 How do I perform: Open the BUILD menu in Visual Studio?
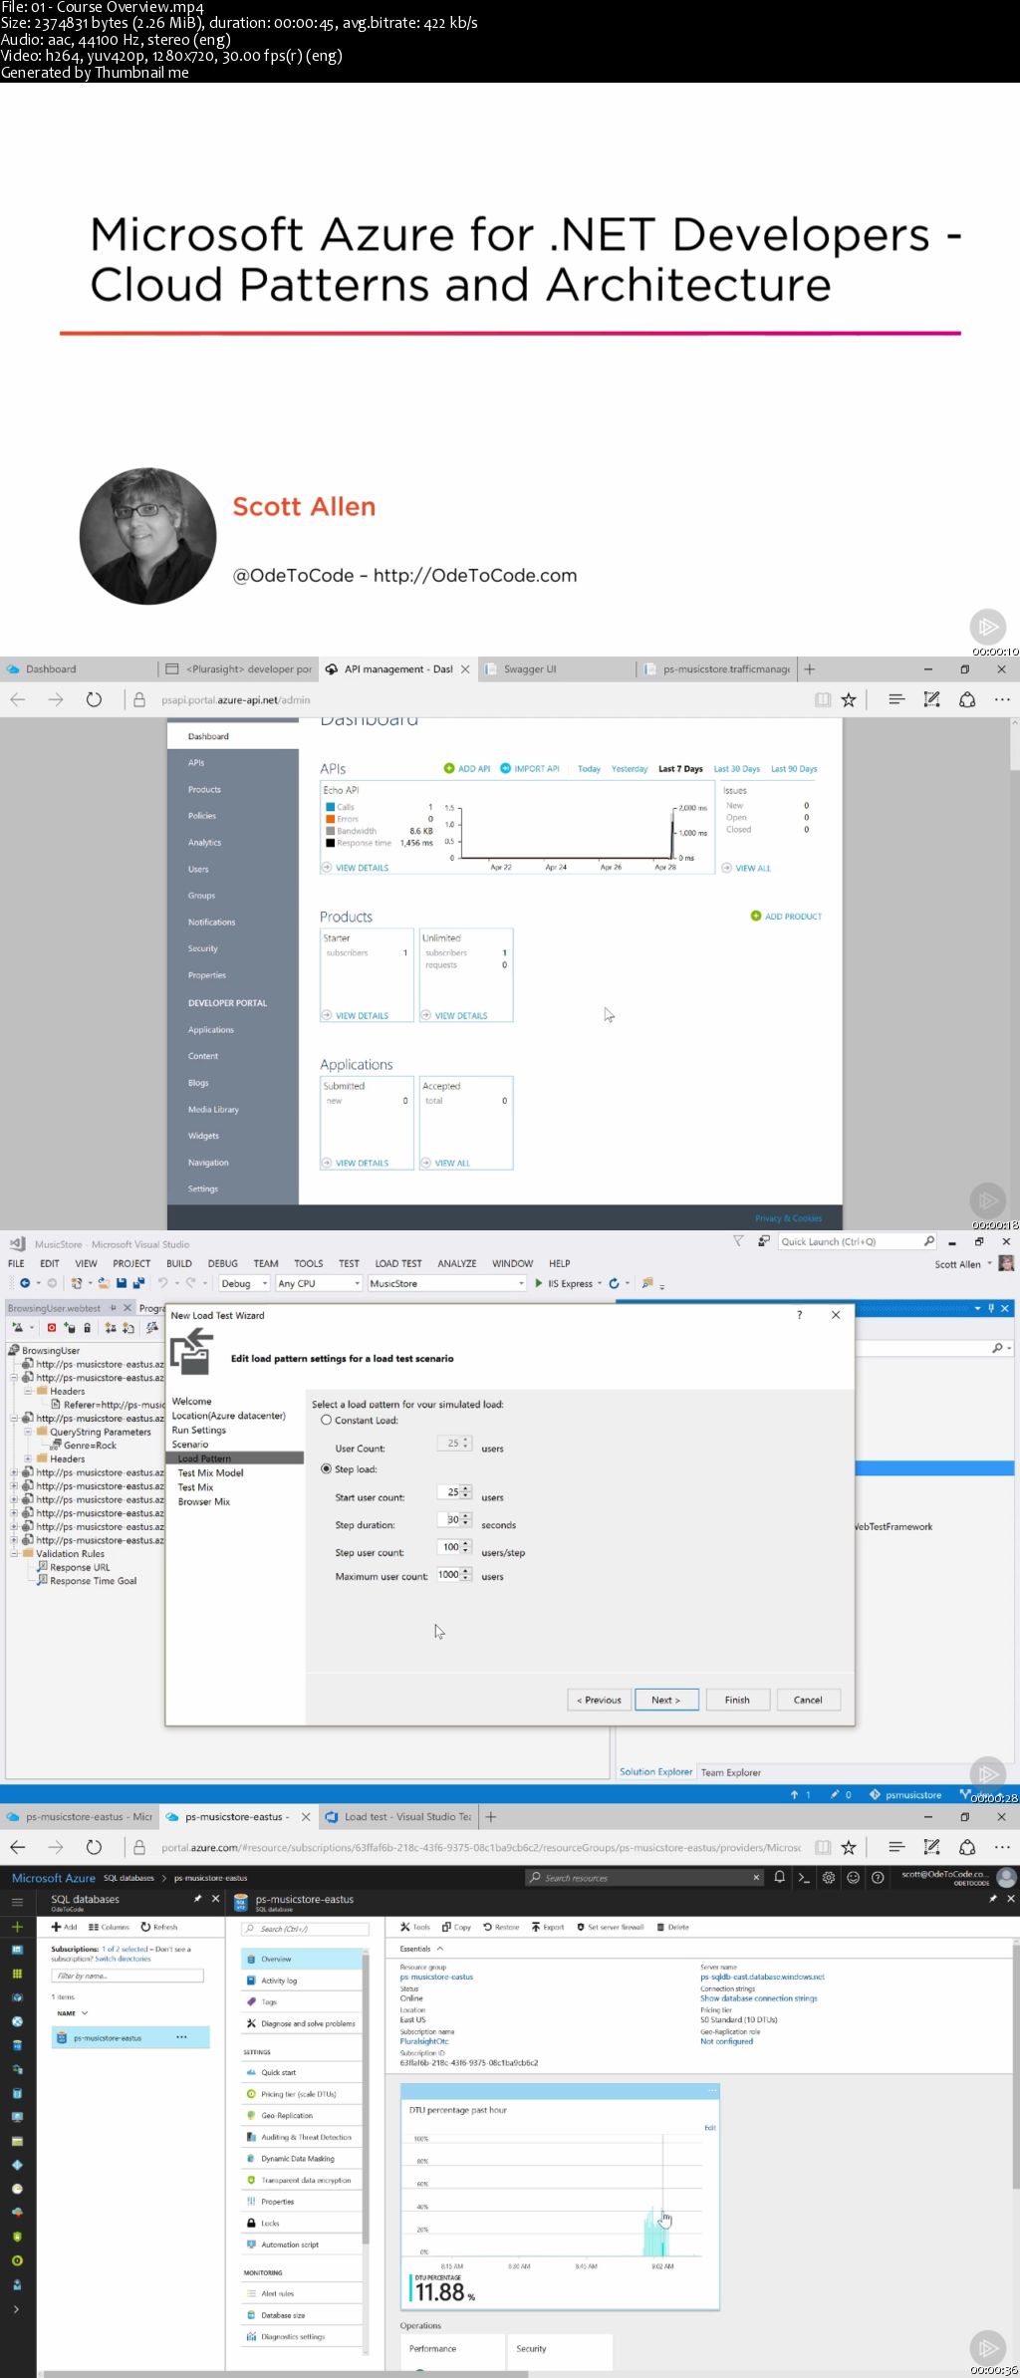(x=179, y=1263)
